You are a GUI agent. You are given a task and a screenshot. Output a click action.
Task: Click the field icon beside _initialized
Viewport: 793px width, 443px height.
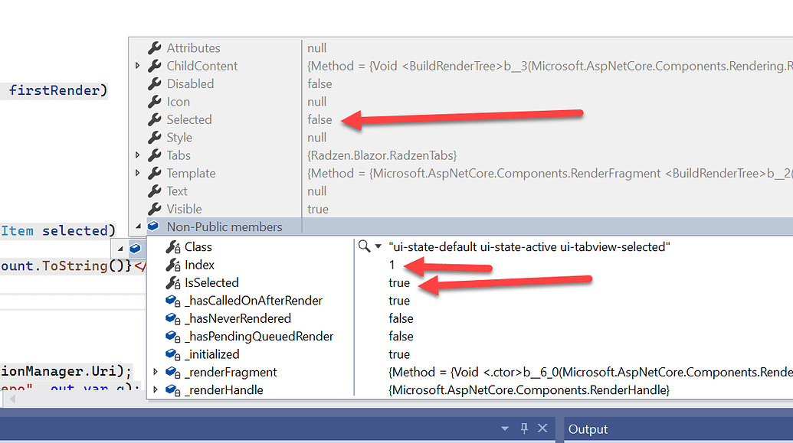(173, 354)
